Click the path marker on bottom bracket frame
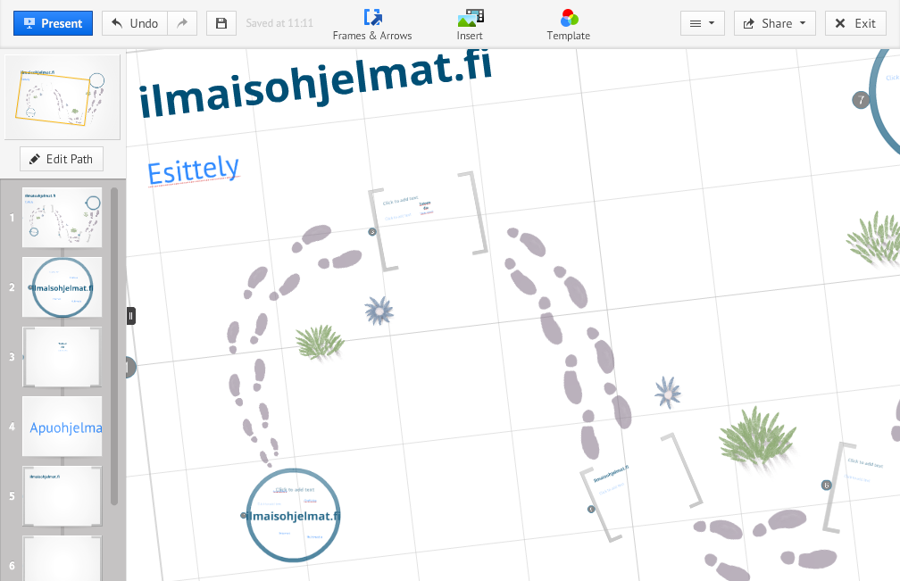The height and width of the screenshot is (581, 900). pos(591,510)
